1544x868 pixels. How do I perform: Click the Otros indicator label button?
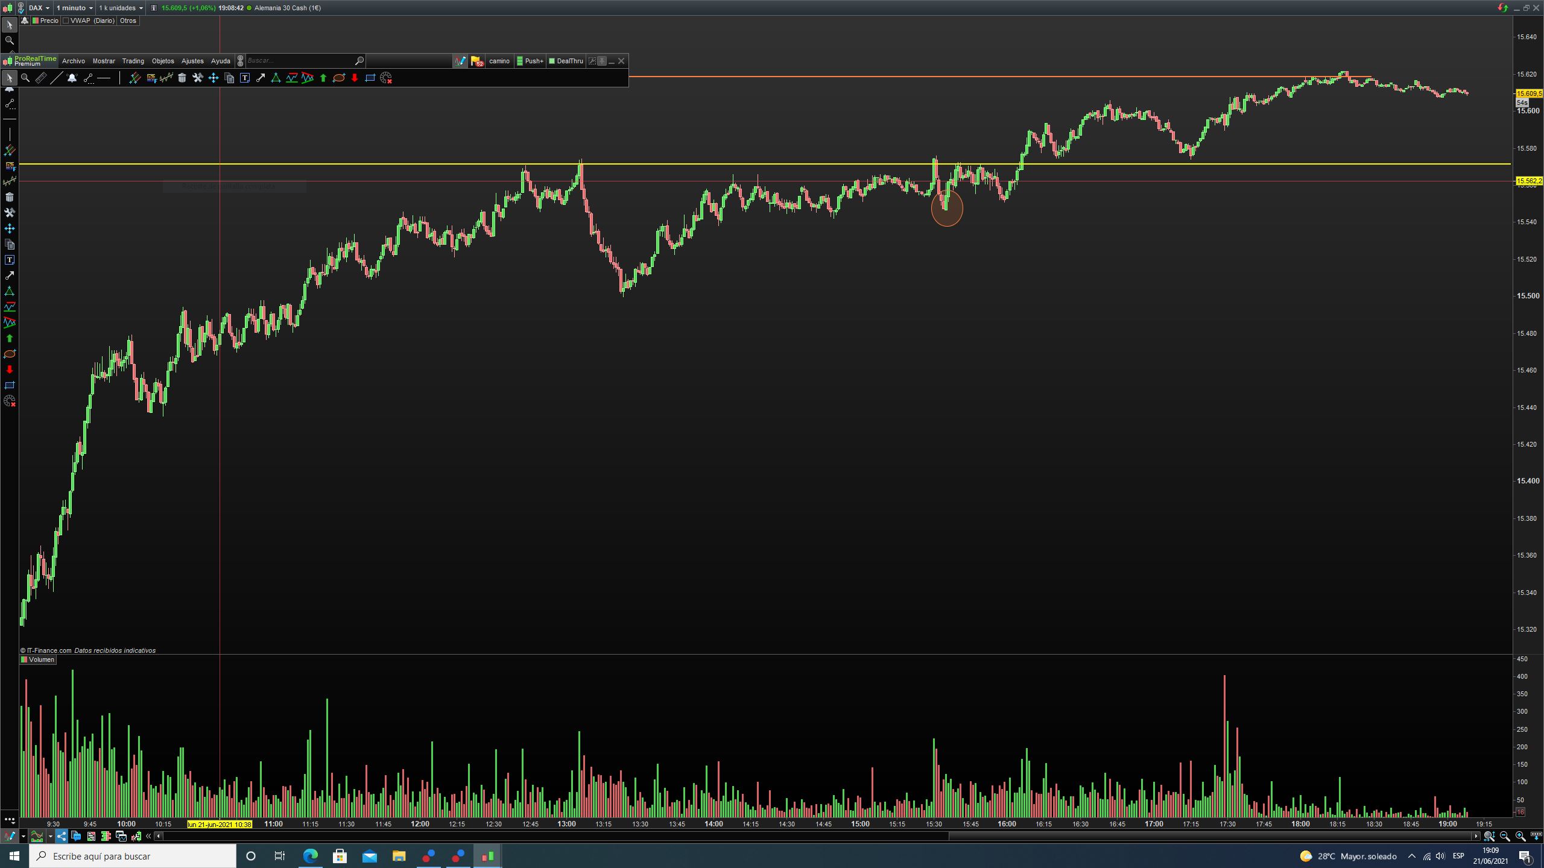pyautogui.click(x=128, y=20)
